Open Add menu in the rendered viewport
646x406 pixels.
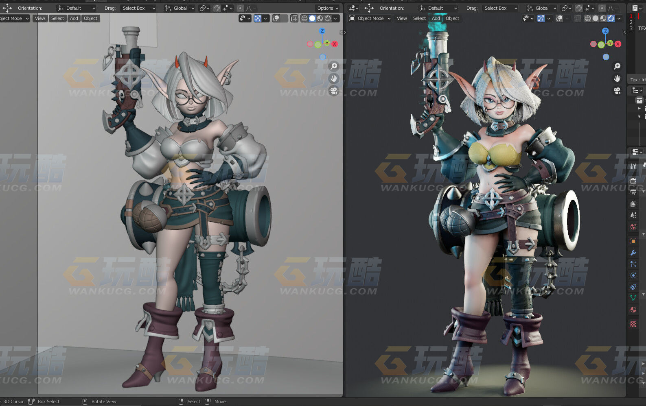pos(436,18)
